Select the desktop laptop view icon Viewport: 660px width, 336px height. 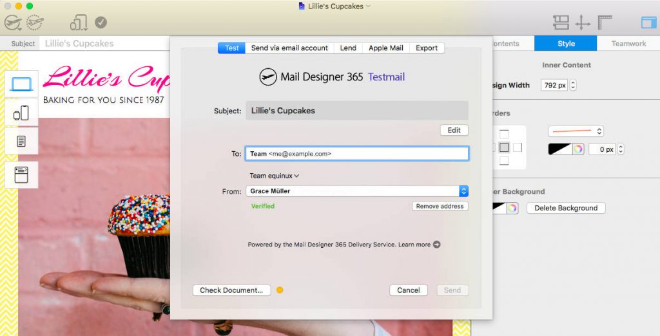click(x=21, y=84)
